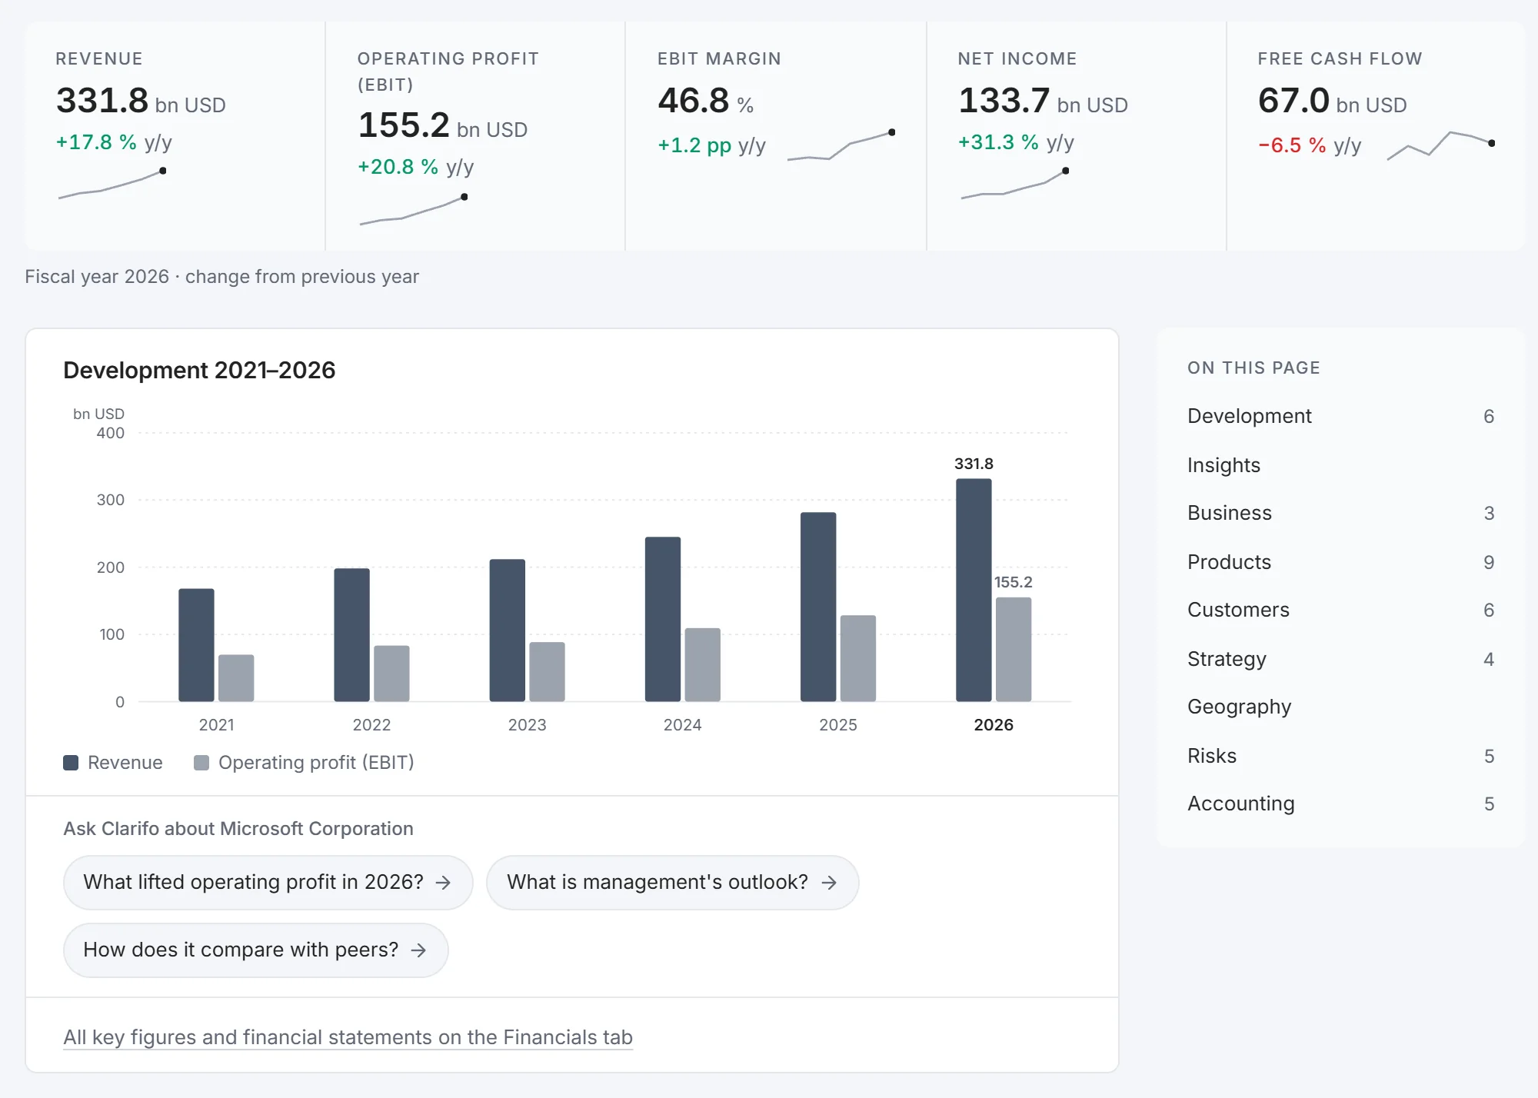
Task: Click the '−6.5 %' change text
Action: pos(1292,145)
